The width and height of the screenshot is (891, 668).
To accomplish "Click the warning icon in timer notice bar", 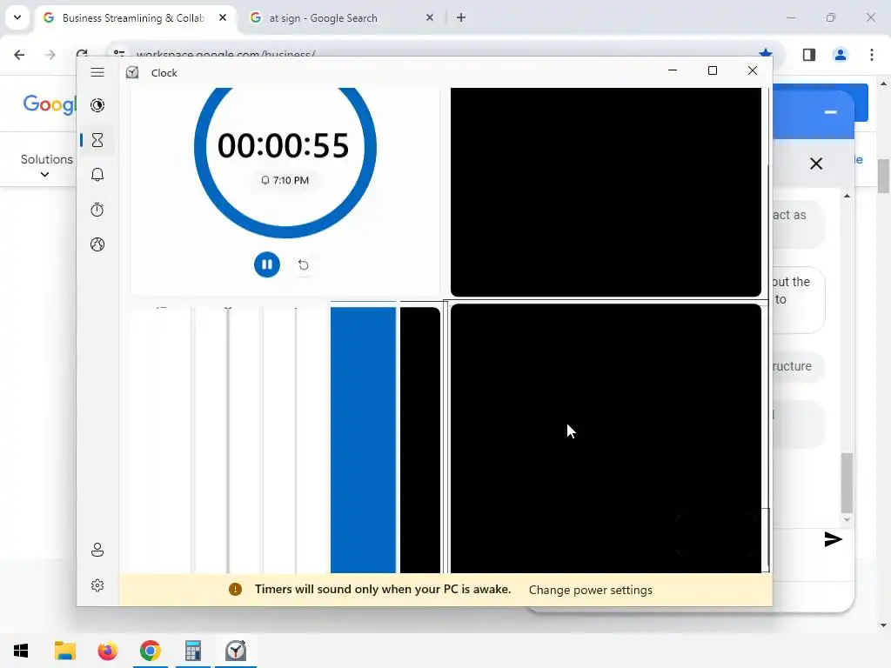I will (235, 589).
